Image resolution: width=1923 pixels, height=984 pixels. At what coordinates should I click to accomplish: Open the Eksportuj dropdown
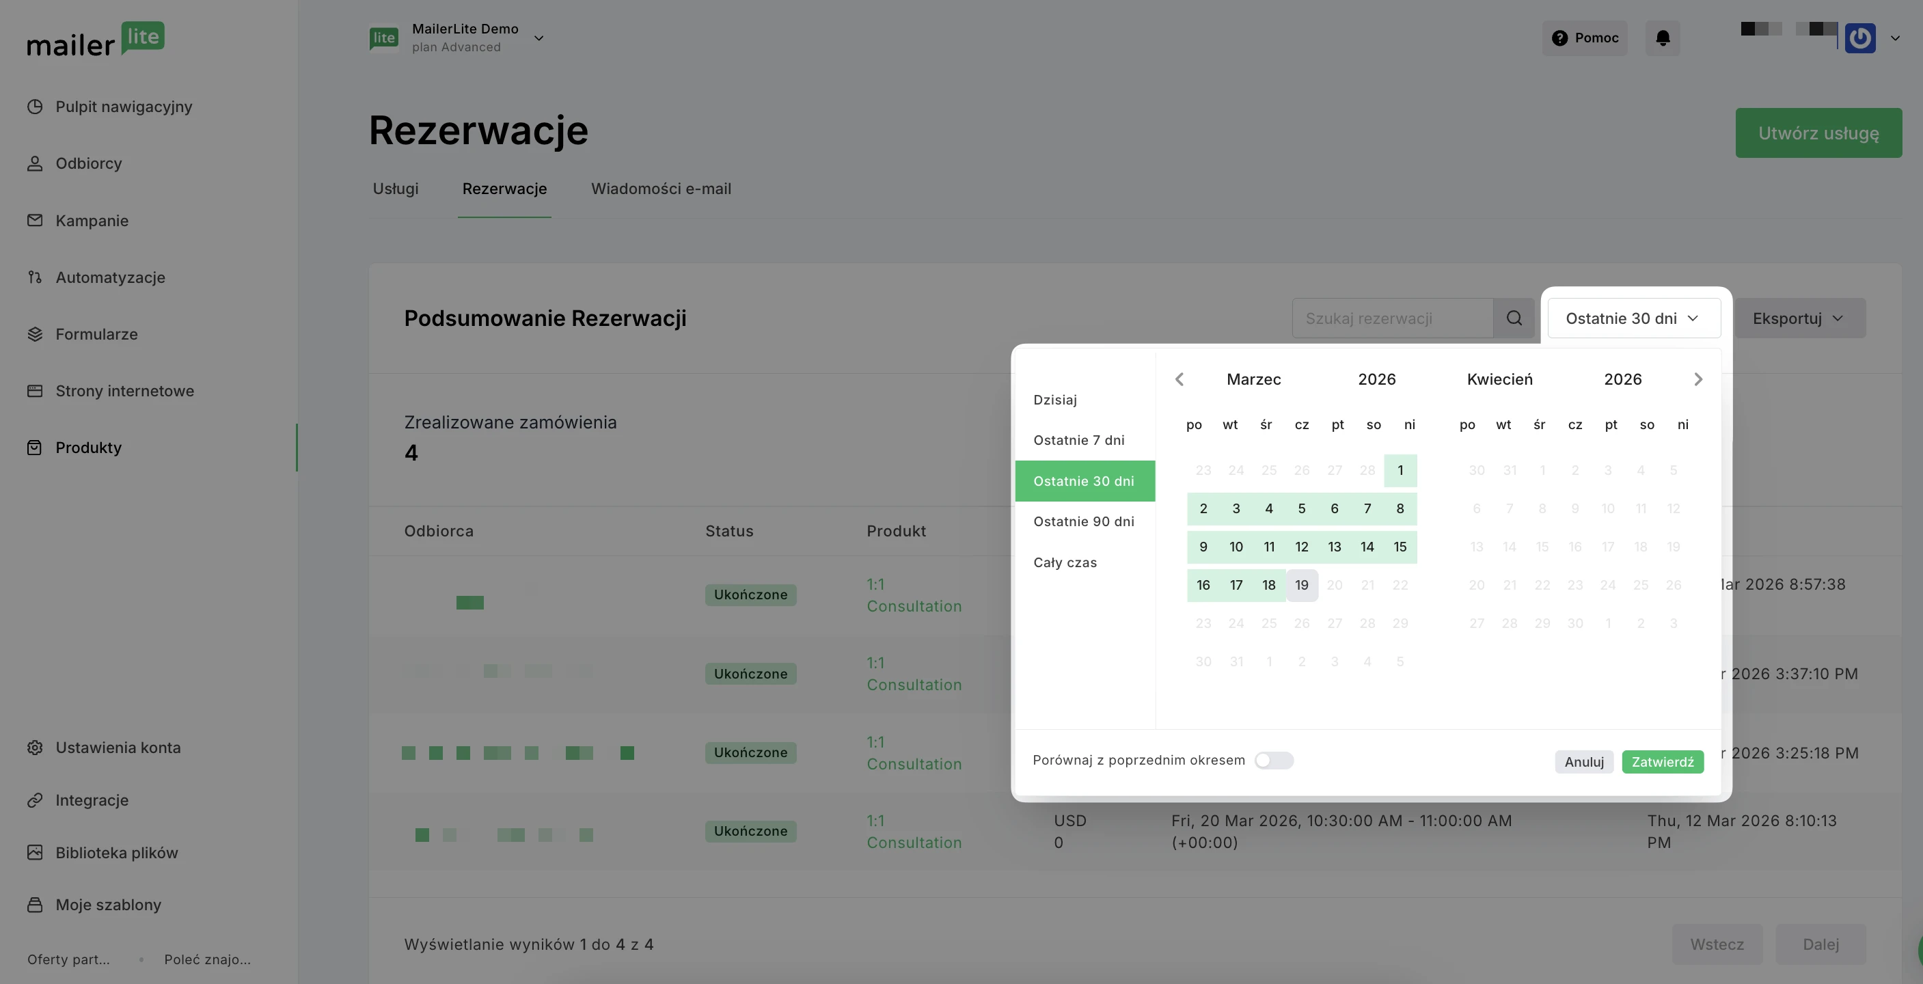(1799, 319)
